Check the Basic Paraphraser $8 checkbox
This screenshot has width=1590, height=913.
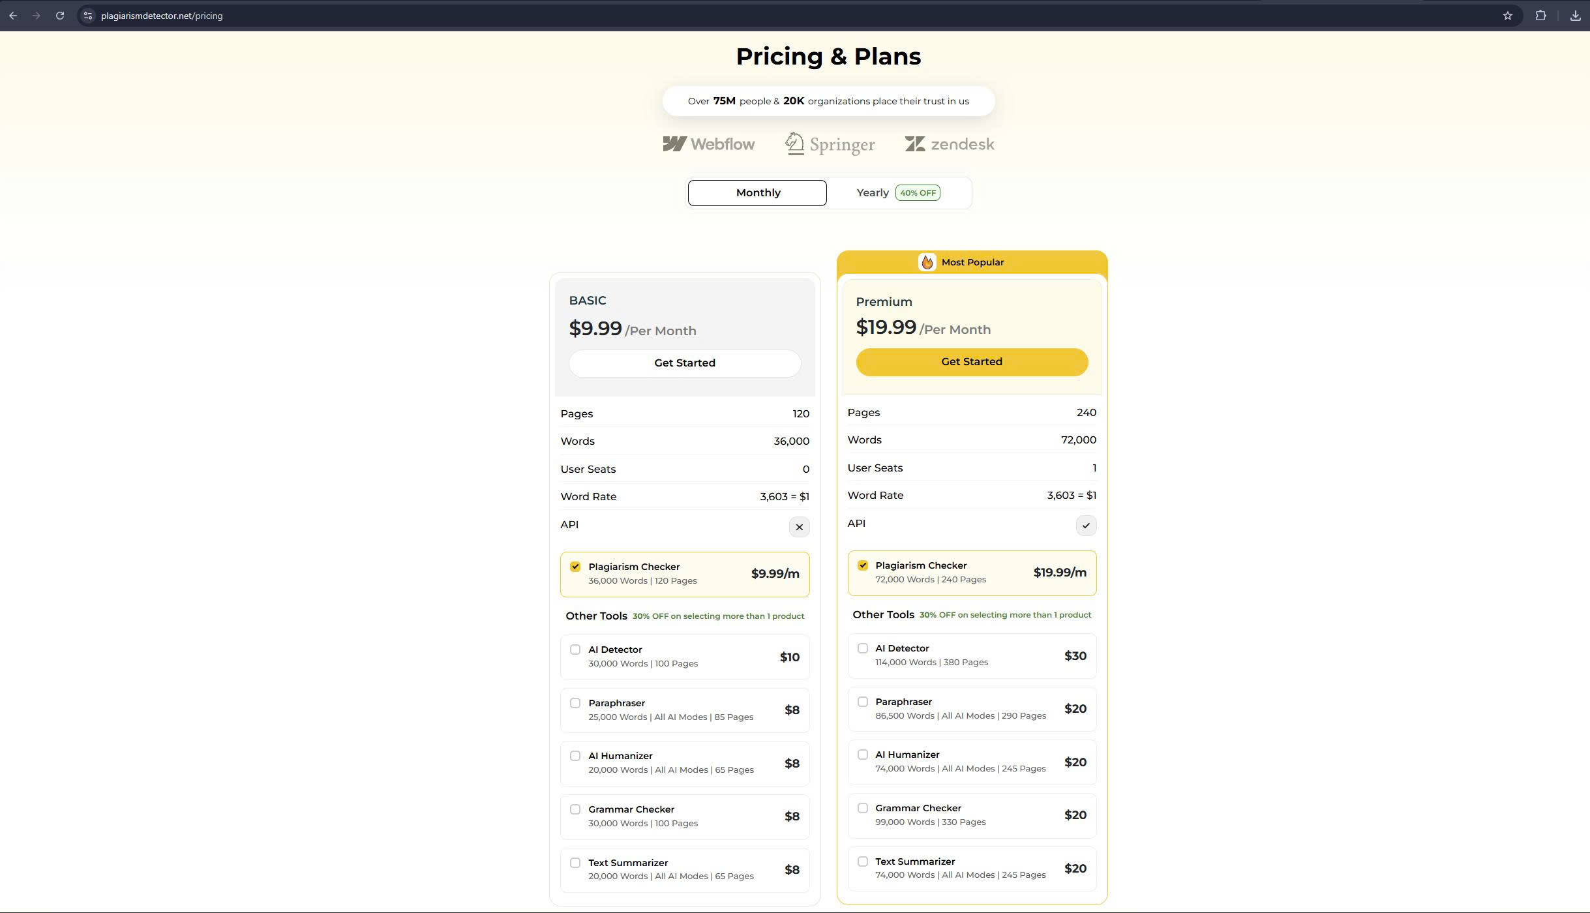[x=575, y=703]
